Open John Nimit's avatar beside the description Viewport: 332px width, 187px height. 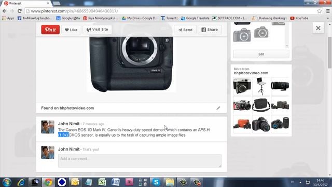(x=48, y=127)
